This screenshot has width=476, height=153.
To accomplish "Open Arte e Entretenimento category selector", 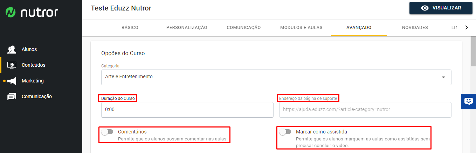I will 276,77.
